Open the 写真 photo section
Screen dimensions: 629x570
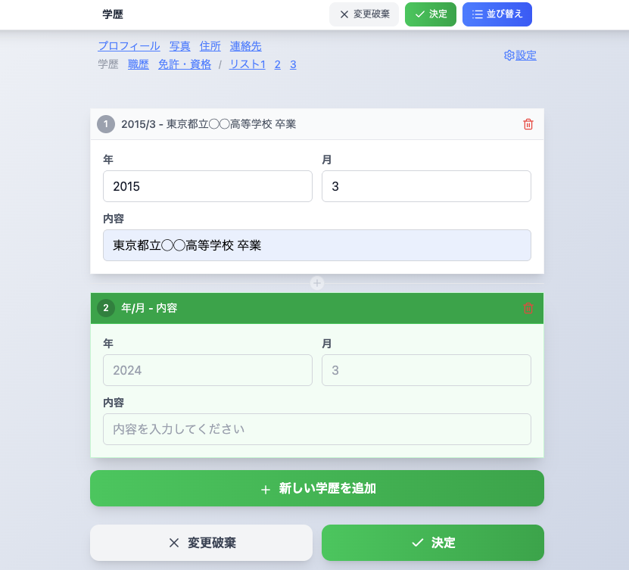coord(180,45)
